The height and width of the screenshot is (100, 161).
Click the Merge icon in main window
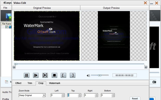coord(6,82)
